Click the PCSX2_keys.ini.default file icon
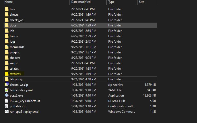The height and width of the screenshot is (123, 197). point(6,101)
